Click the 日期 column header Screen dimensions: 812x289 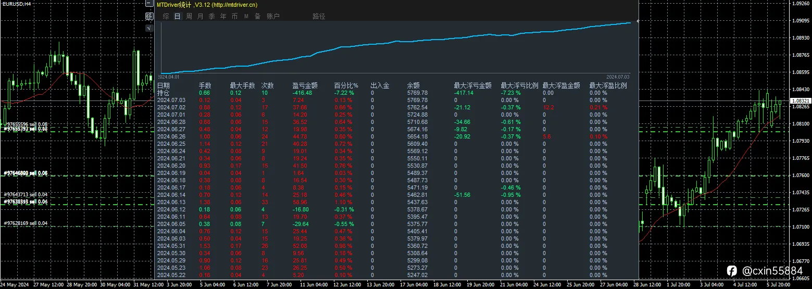pos(164,85)
